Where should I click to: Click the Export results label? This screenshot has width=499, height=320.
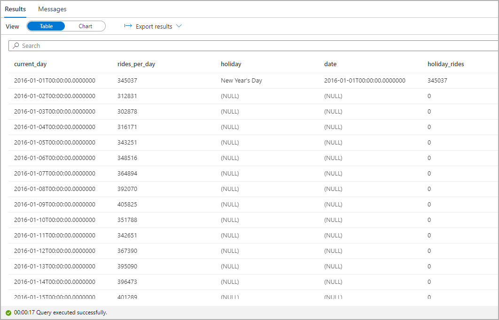pos(153,26)
